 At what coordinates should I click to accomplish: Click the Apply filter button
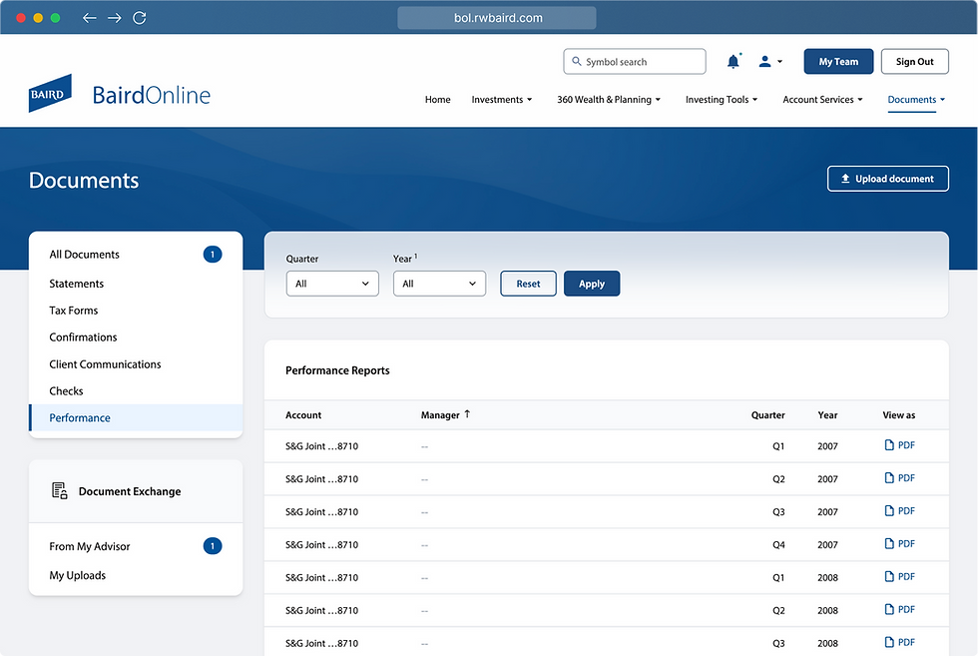591,284
